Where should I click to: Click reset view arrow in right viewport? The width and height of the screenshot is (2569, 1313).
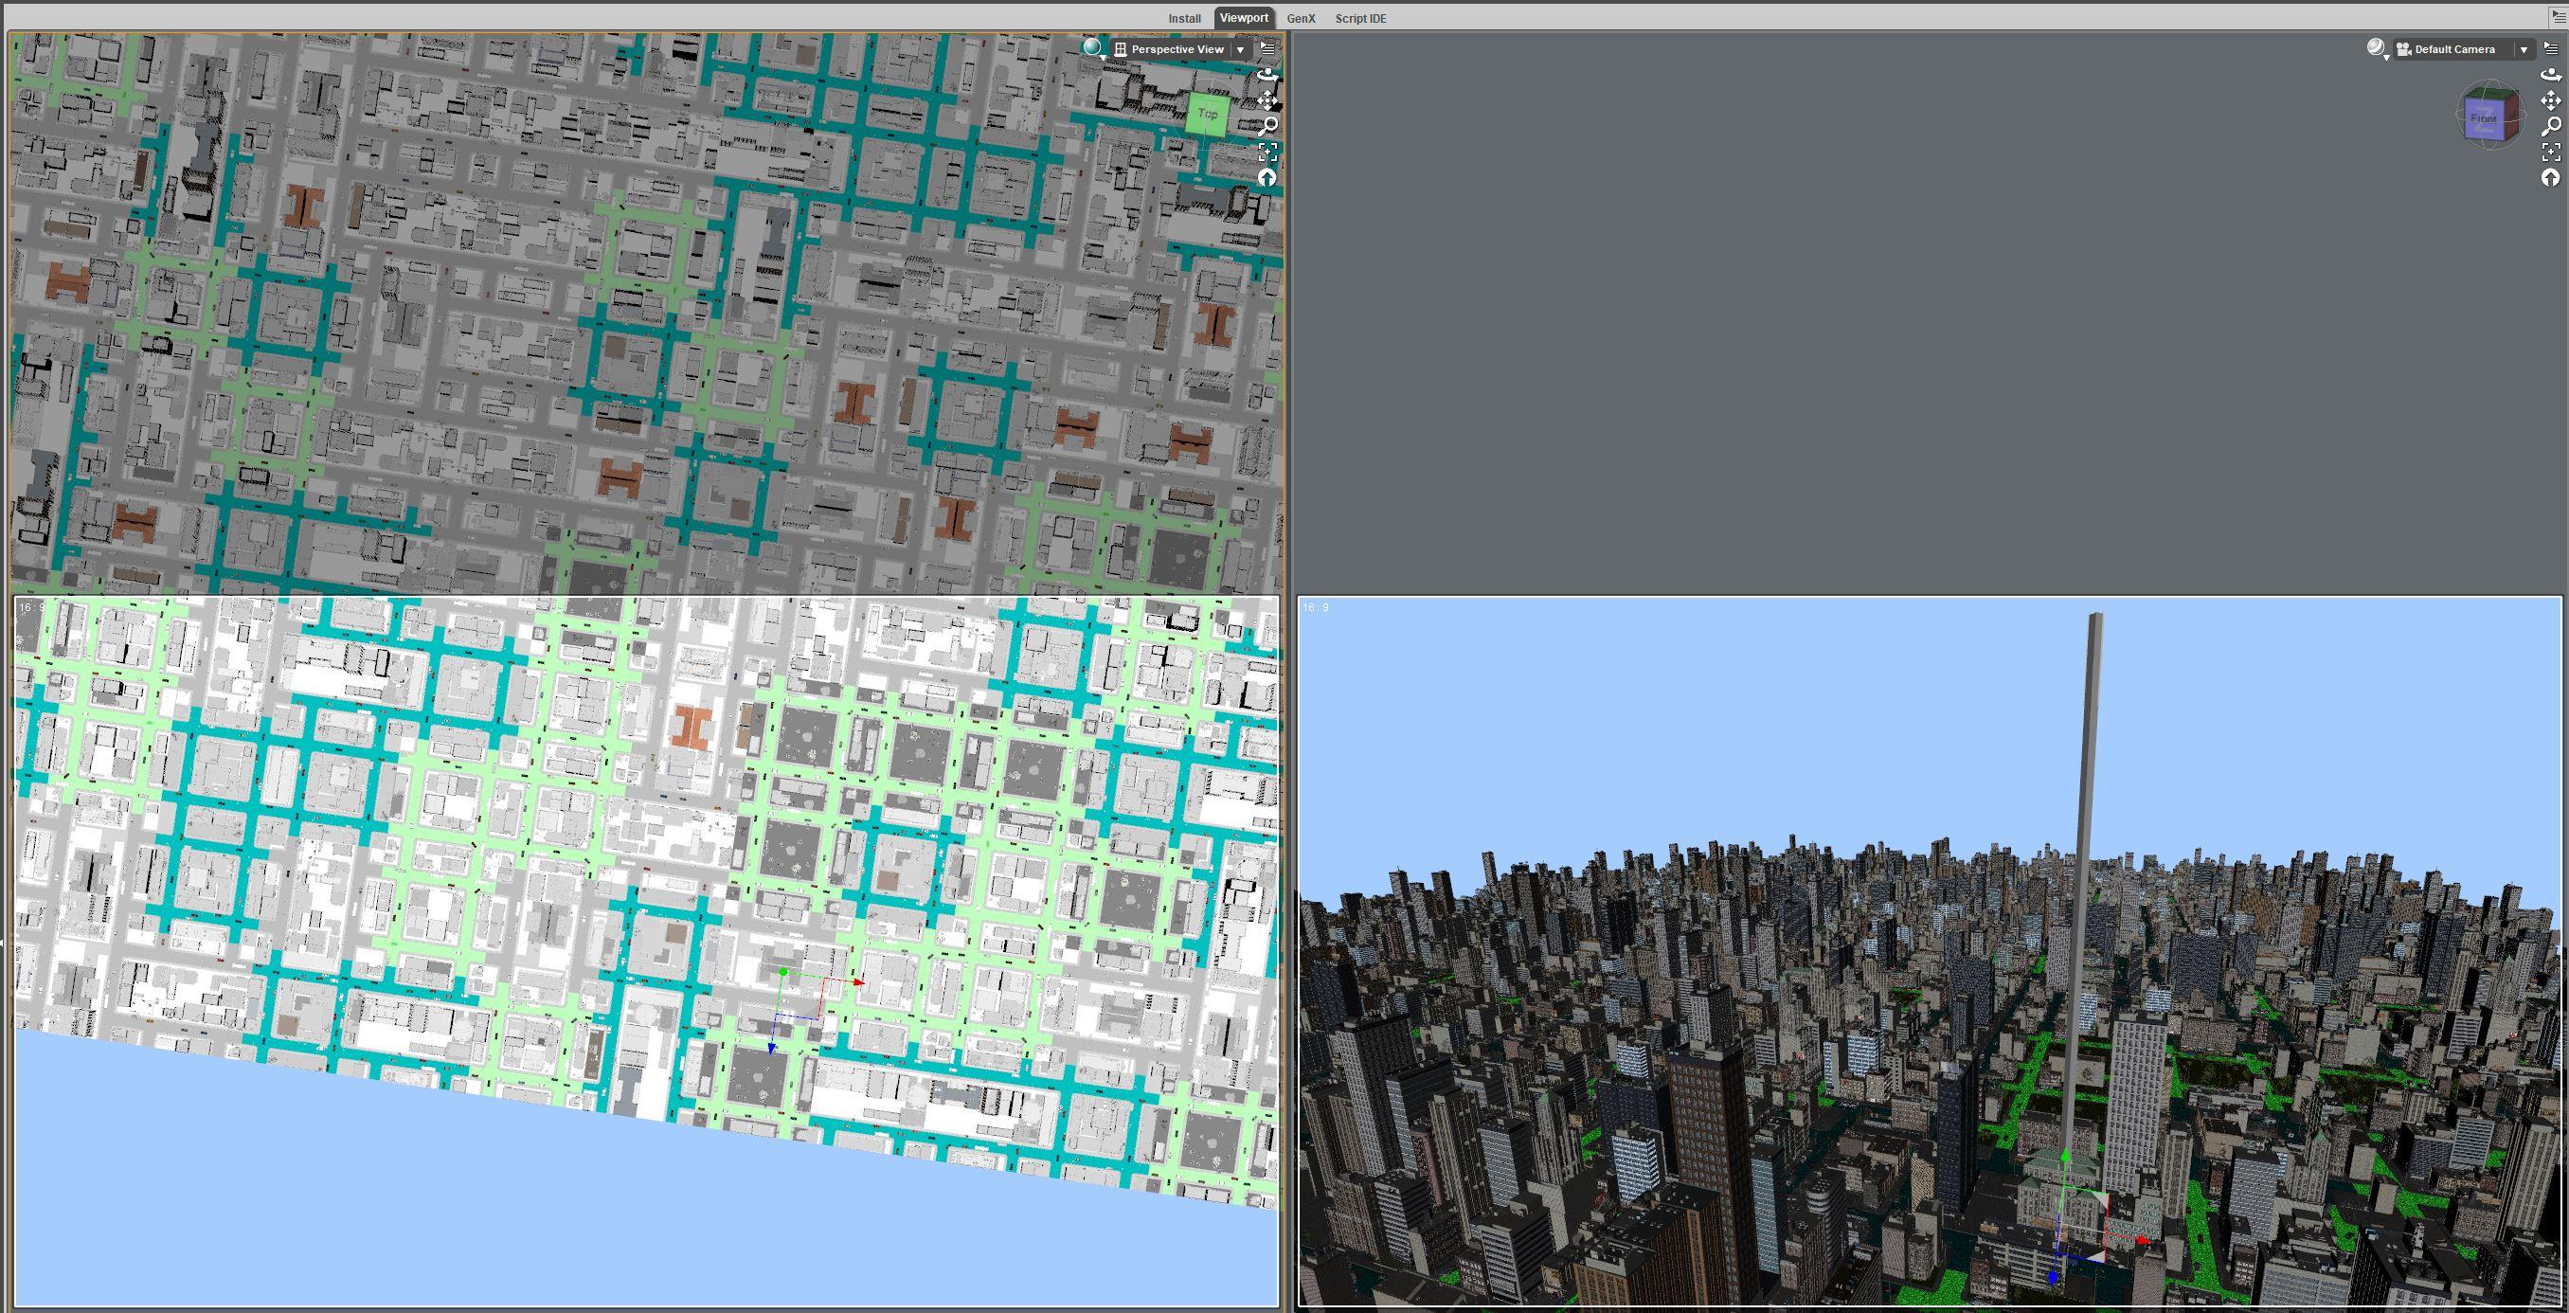[x=2551, y=177]
